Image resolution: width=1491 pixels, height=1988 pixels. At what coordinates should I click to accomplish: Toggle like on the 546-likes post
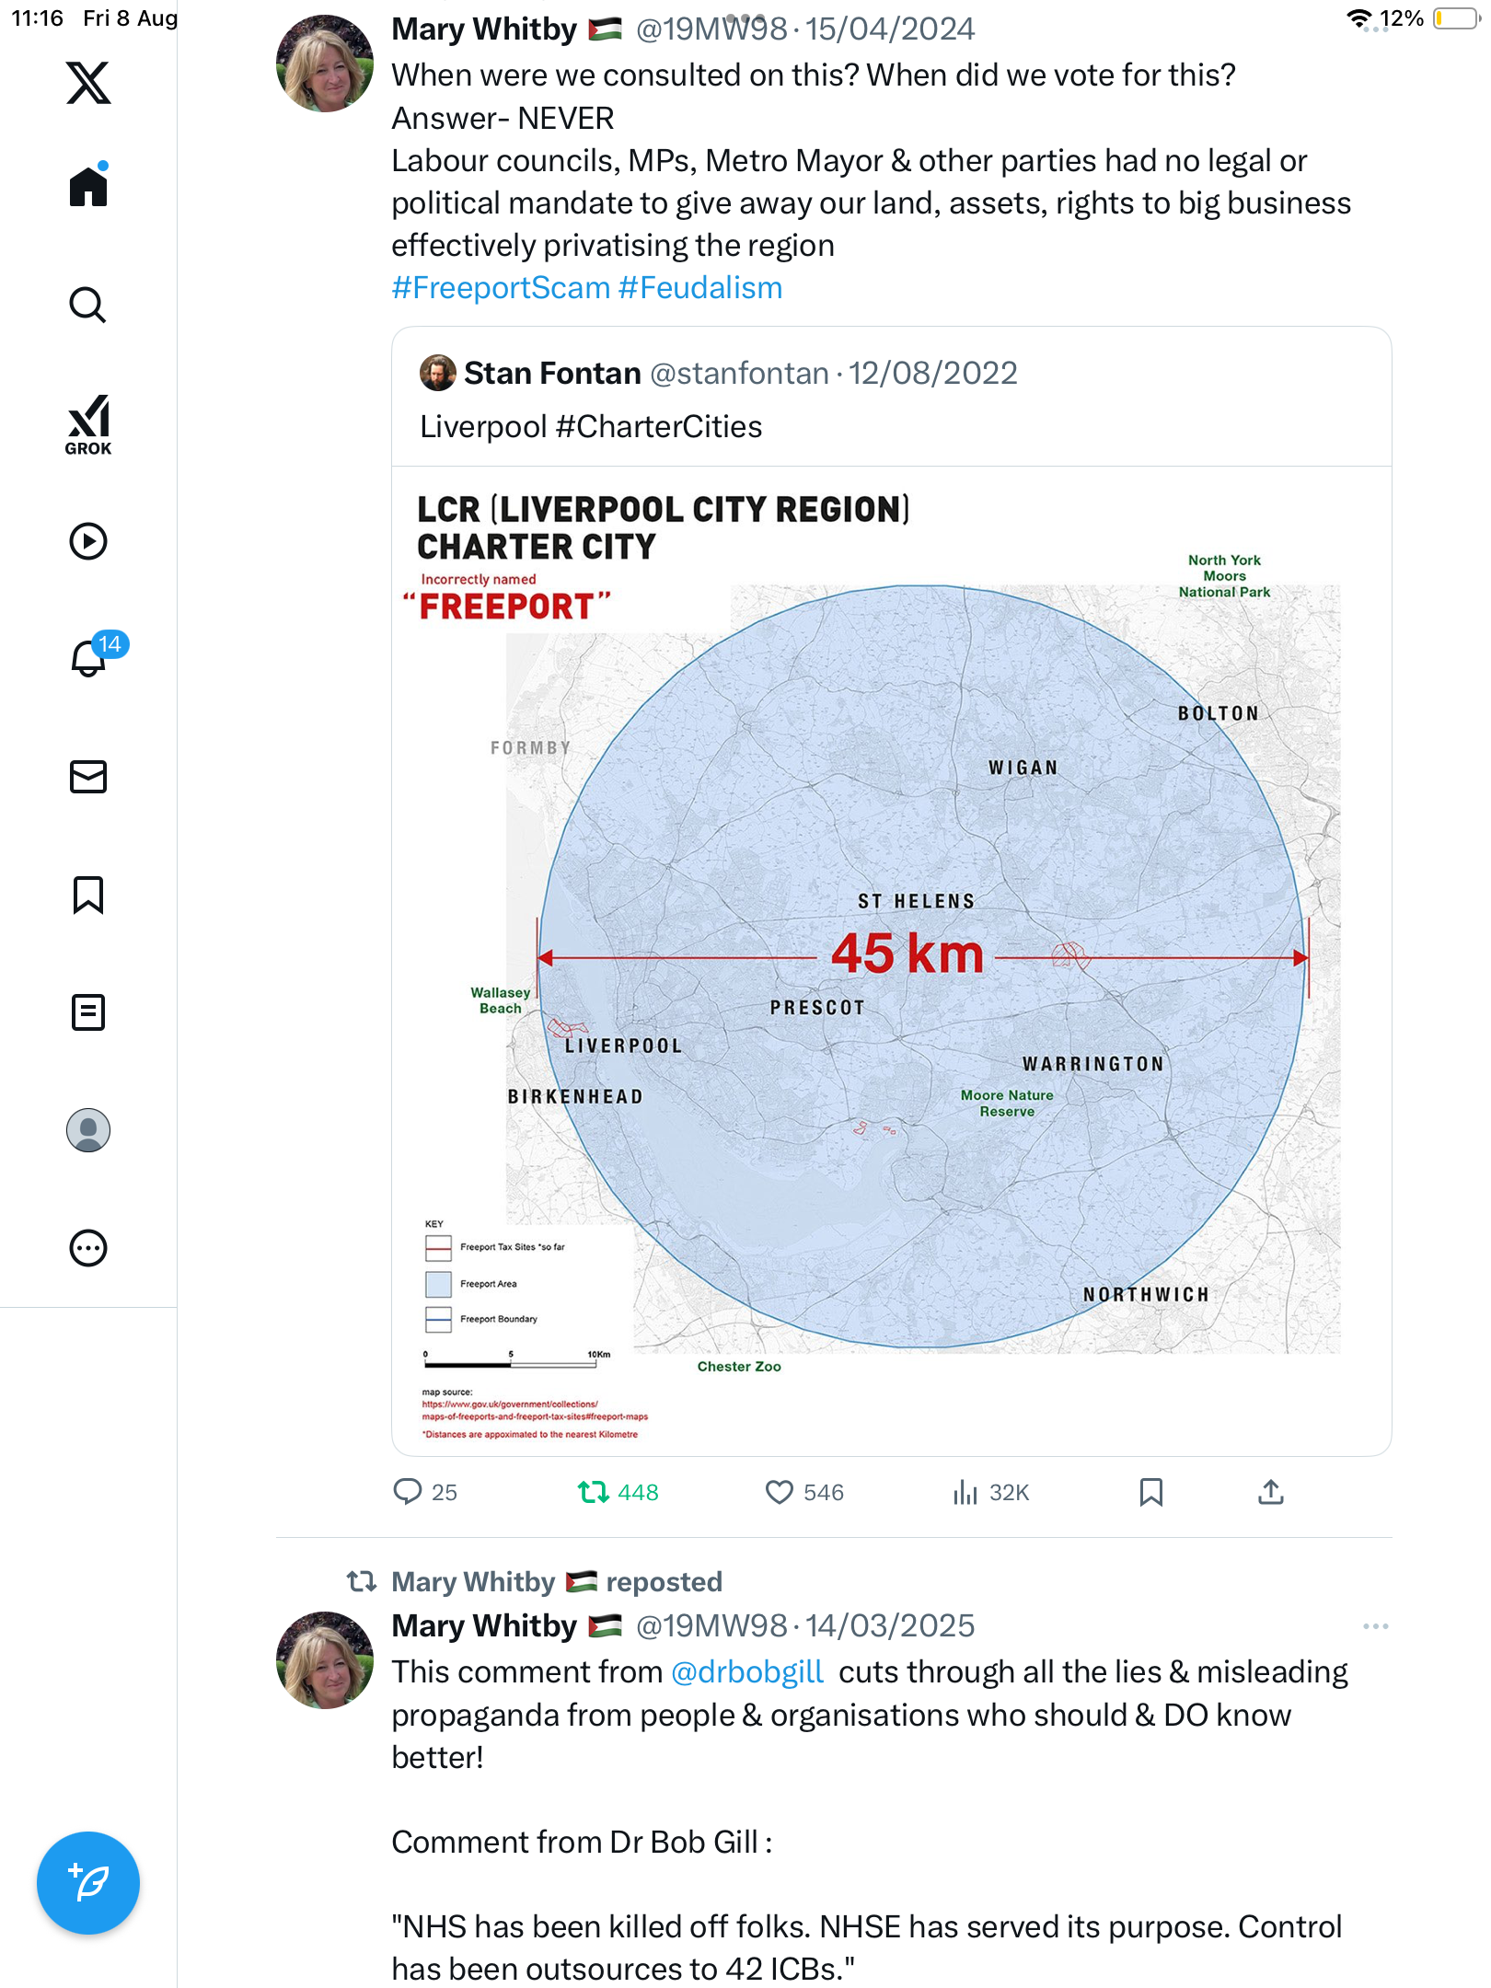tap(779, 1492)
